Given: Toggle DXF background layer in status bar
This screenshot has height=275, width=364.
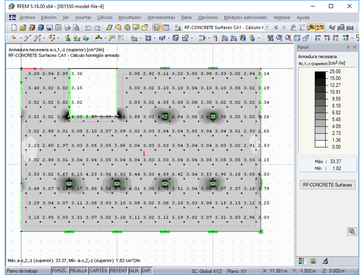Looking at the screenshot, I should pyautogui.click(x=146, y=270).
